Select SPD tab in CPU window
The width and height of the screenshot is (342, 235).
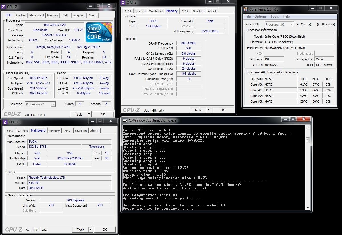pos(66,15)
